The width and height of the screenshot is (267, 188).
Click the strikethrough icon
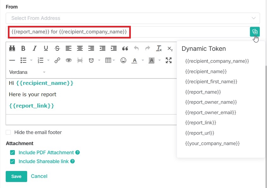(57, 48)
